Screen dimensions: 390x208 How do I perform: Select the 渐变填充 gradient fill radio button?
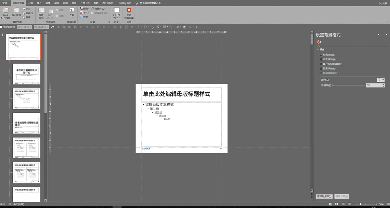pos(320,59)
